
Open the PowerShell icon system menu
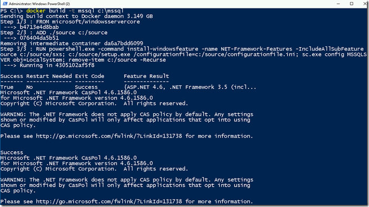[x=5, y=4]
